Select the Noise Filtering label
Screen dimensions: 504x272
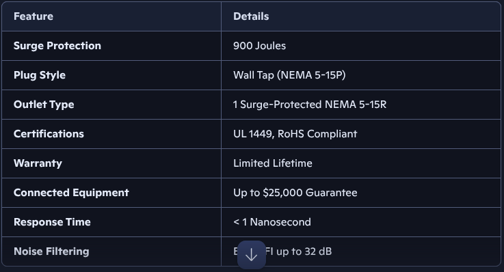(x=51, y=251)
